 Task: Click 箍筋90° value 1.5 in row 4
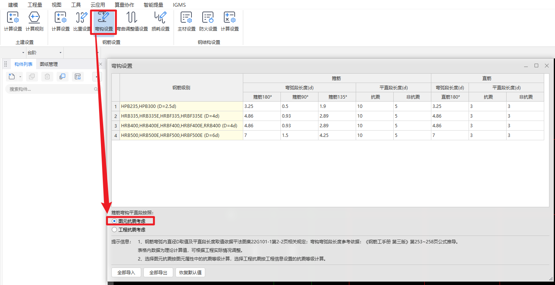(x=299, y=135)
